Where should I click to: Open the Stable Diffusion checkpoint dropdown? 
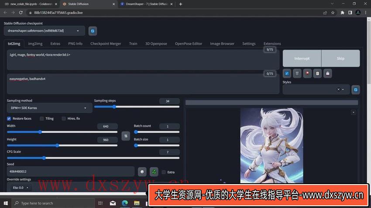[x=44, y=30]
